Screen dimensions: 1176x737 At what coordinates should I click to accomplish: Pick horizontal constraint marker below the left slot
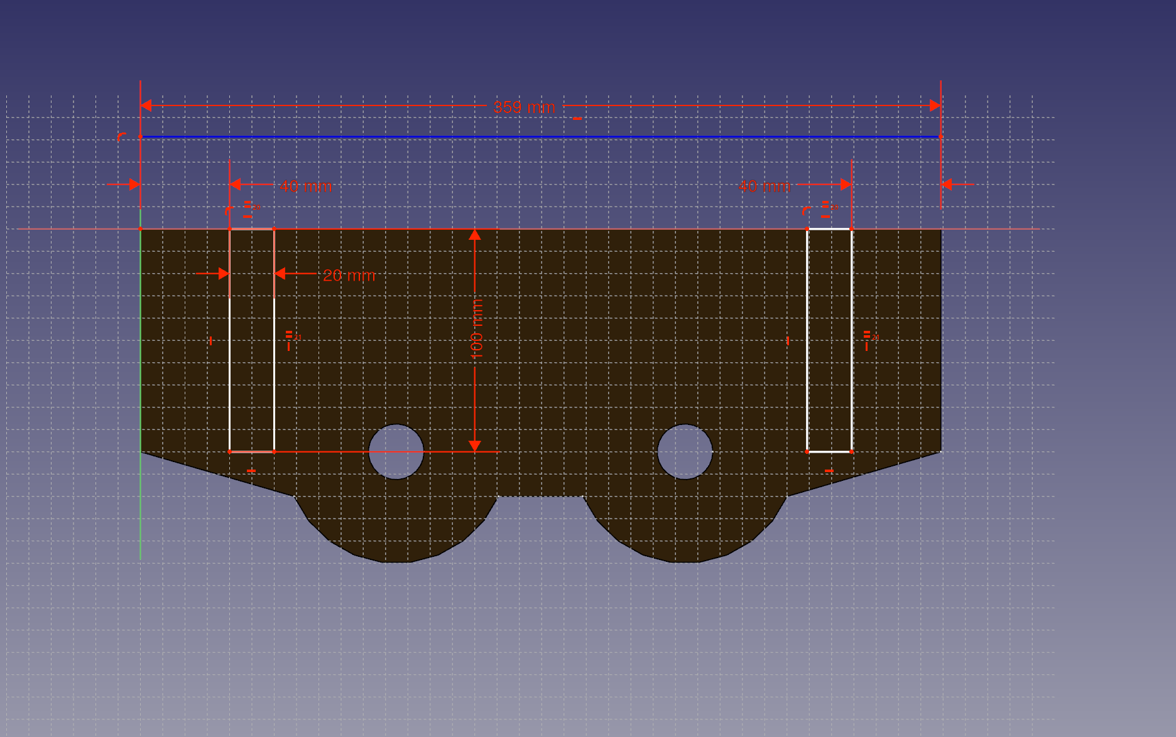coord(251,470)
